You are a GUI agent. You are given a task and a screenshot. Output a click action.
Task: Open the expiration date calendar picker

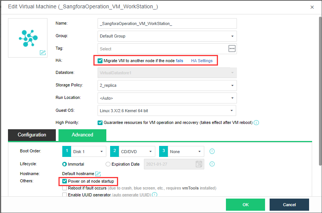tap(199, 164)
